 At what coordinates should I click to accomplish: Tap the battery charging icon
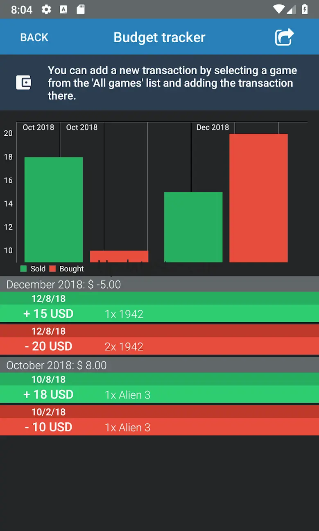tap(305, 9)
